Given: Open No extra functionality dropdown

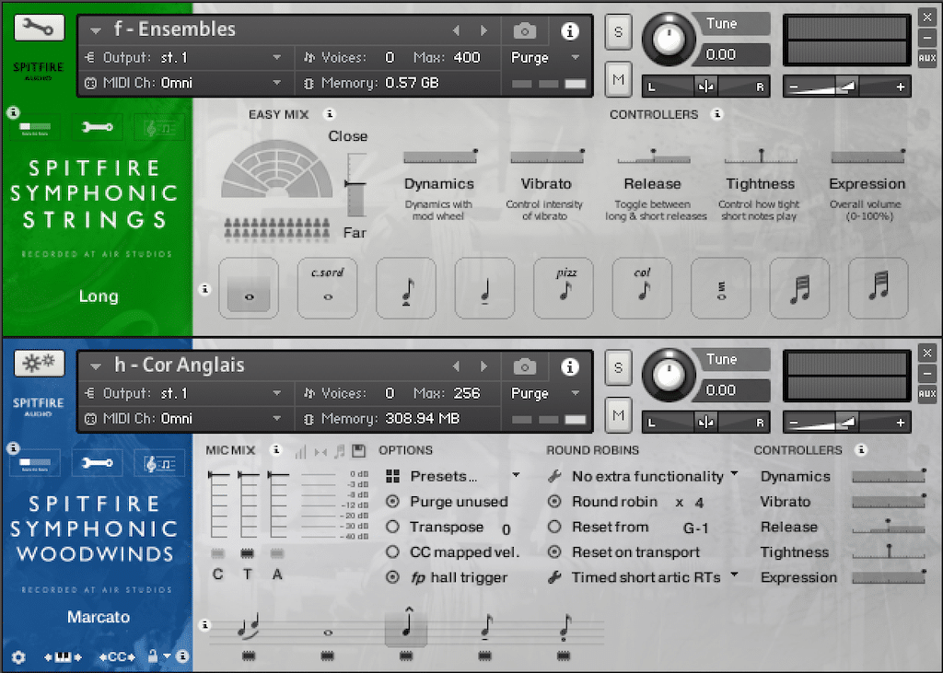Looking at the screenshot, I should coord(643,476).
